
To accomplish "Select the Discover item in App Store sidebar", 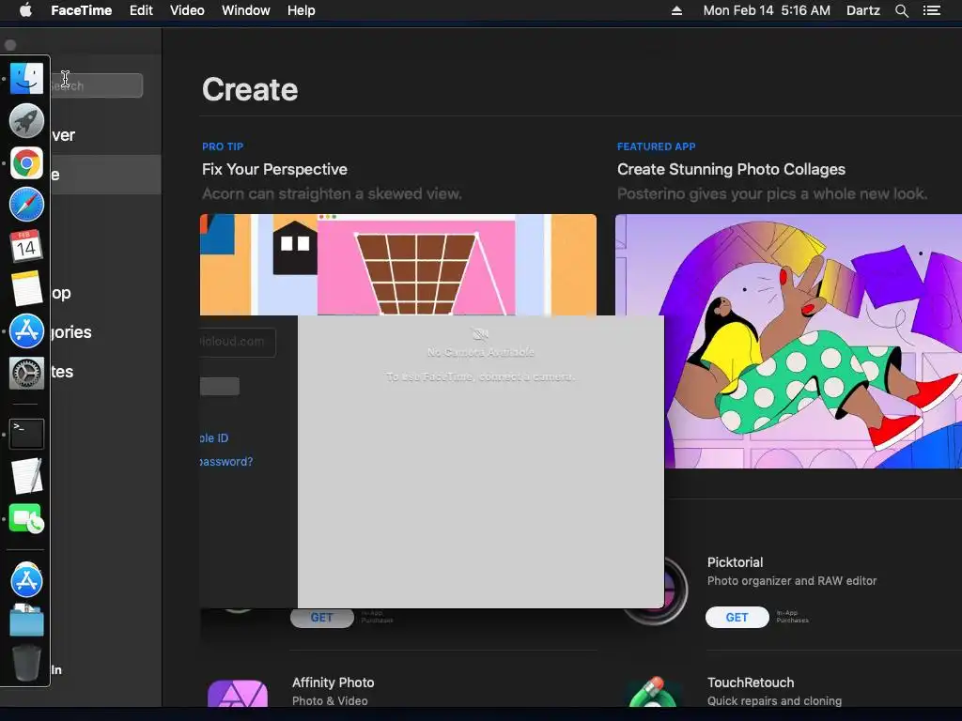I will (105, 135).
